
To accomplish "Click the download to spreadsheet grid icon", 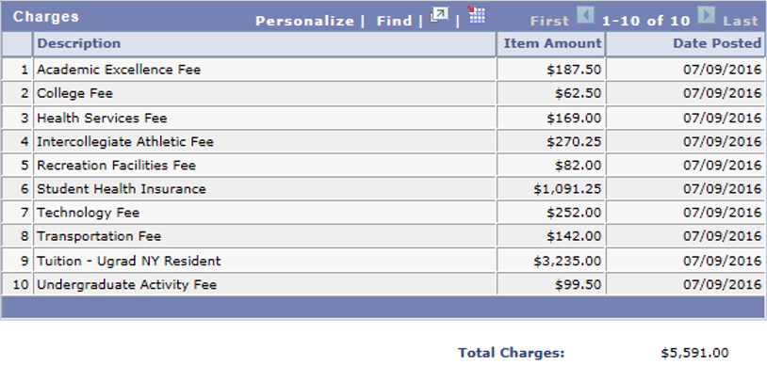I will (x=476, y=15).
